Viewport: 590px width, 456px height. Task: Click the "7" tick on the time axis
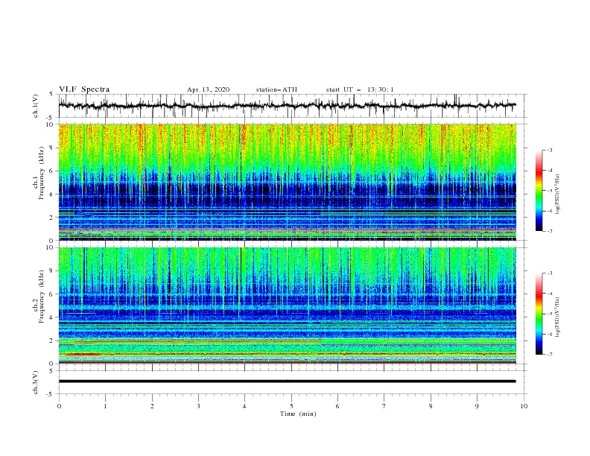tap(384, 406)
